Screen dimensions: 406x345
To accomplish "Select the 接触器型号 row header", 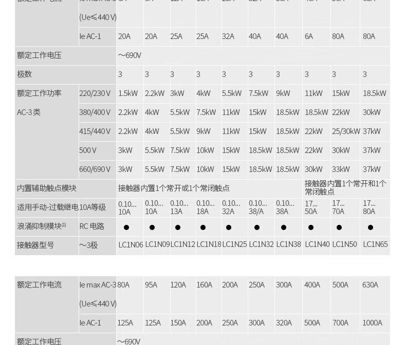I will [x=35, y=245].
